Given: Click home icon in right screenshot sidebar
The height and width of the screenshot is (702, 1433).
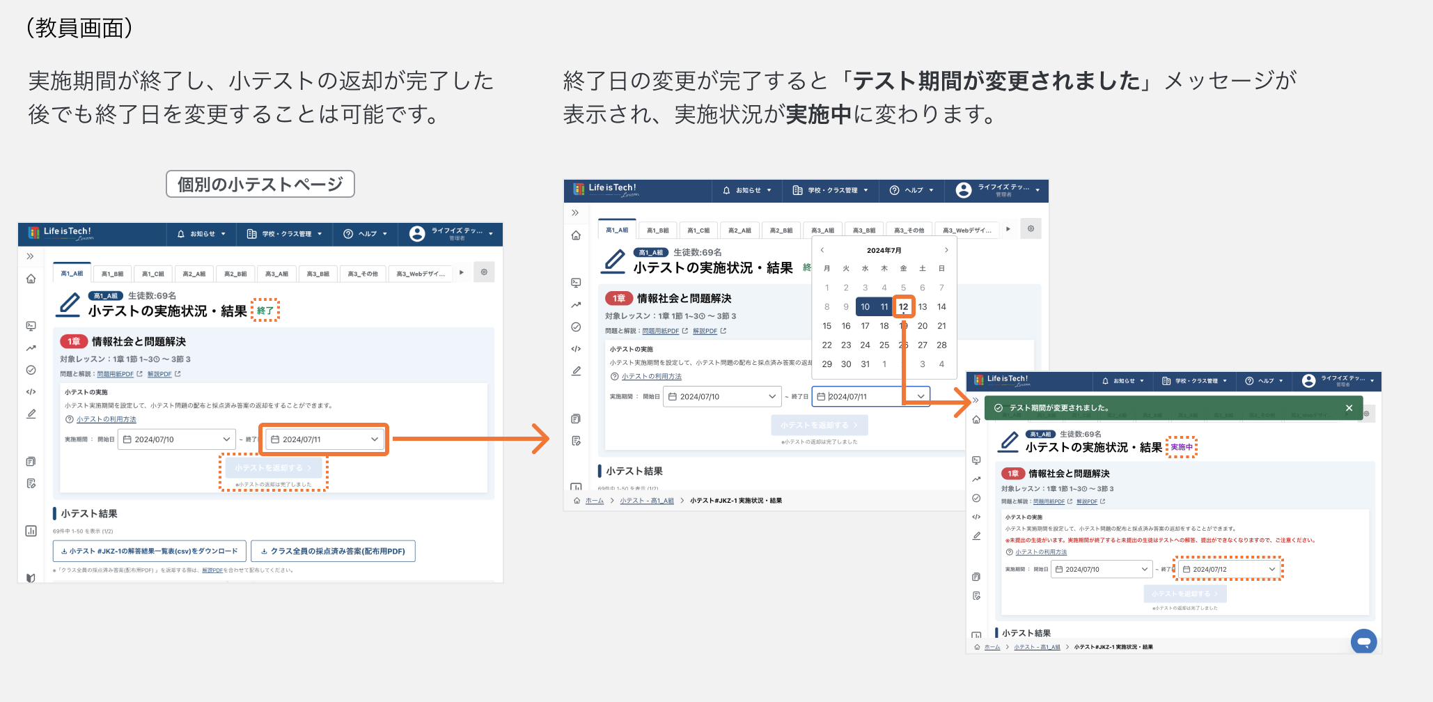Looking at the screenshot, I should pyautogui.click(x=976, y=419).
